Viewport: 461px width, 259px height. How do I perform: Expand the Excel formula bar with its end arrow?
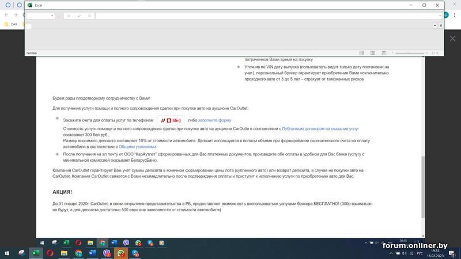click(x=440, y=16)
